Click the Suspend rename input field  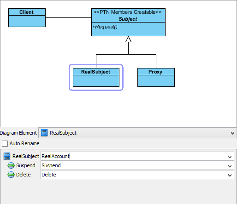pos(137,165)
